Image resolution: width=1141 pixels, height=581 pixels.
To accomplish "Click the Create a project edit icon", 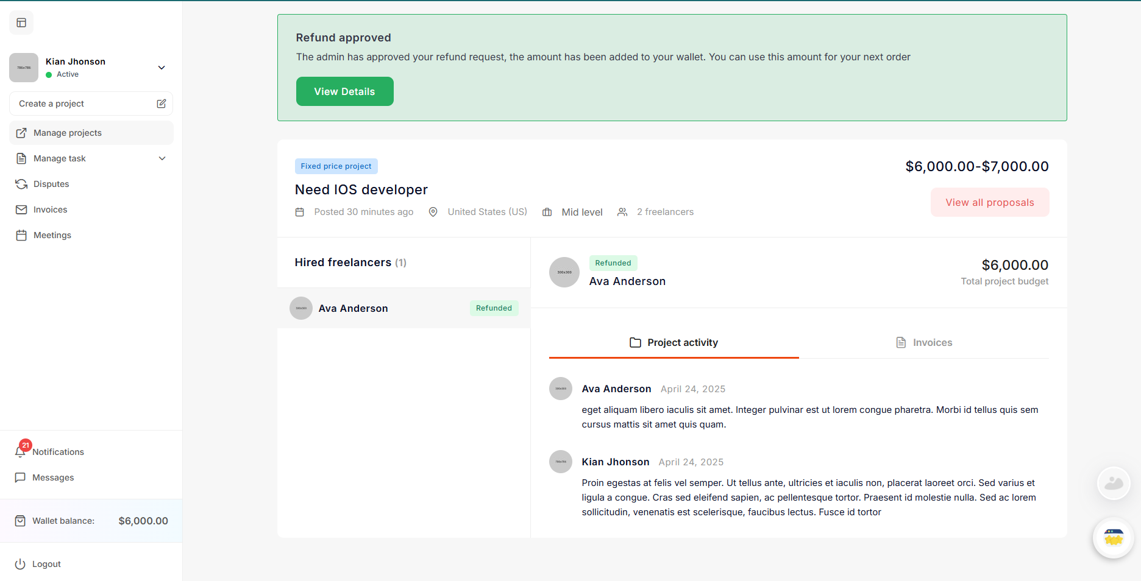I will click(161, 104).
